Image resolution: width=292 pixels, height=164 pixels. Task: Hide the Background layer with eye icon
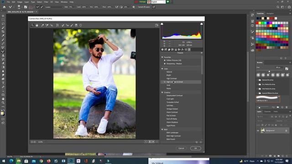258,131
